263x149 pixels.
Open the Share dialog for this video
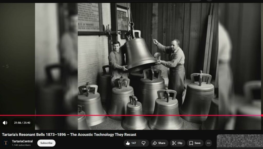[x=159, y=143]
